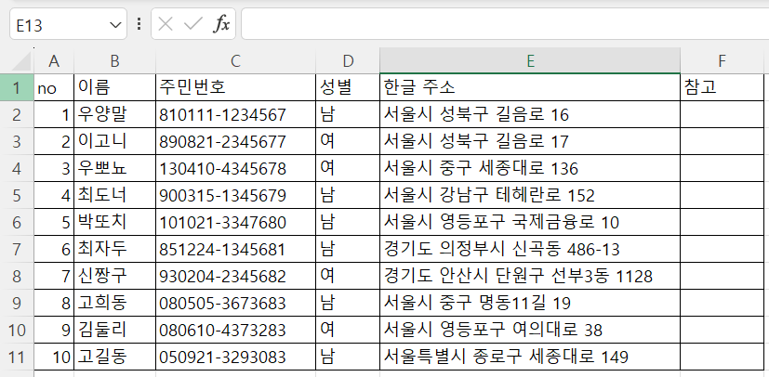Click cell '130410-4345678'
Screen dimensions: 769x377
(x=236, y=168)
